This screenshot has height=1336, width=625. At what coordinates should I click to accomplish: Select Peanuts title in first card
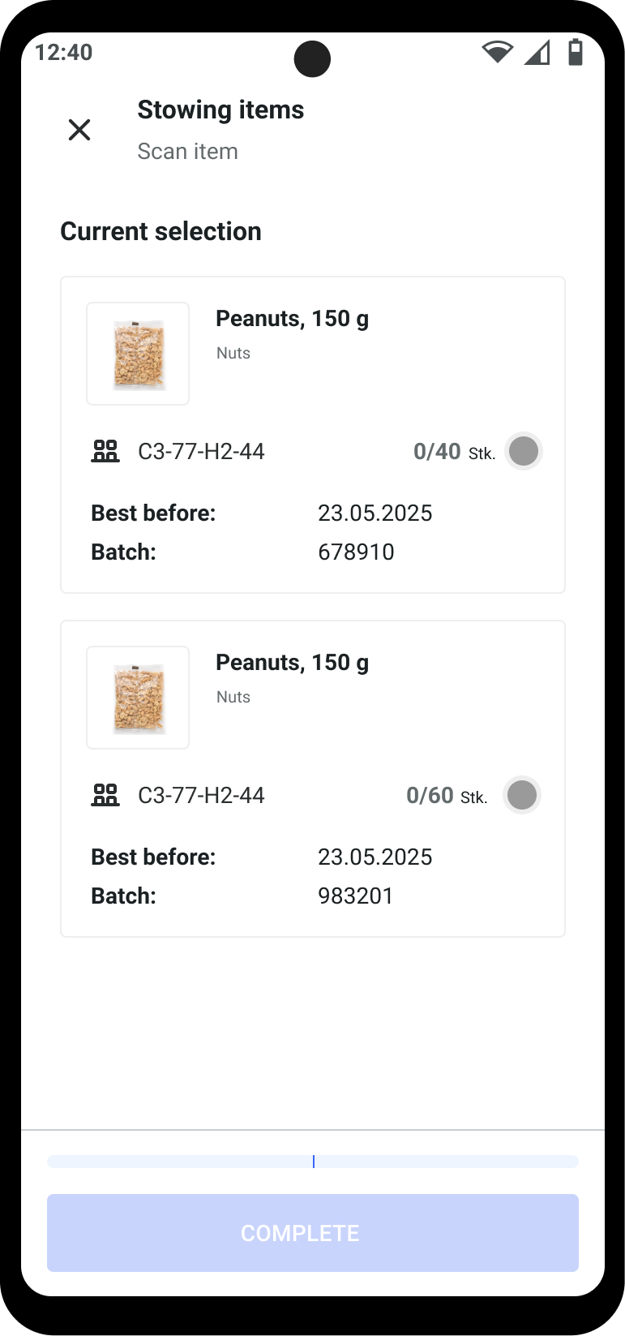(292, 319)
